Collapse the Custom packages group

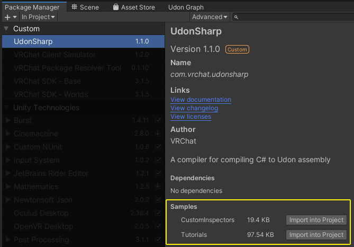pyautogui.click(x=6, y=29)
